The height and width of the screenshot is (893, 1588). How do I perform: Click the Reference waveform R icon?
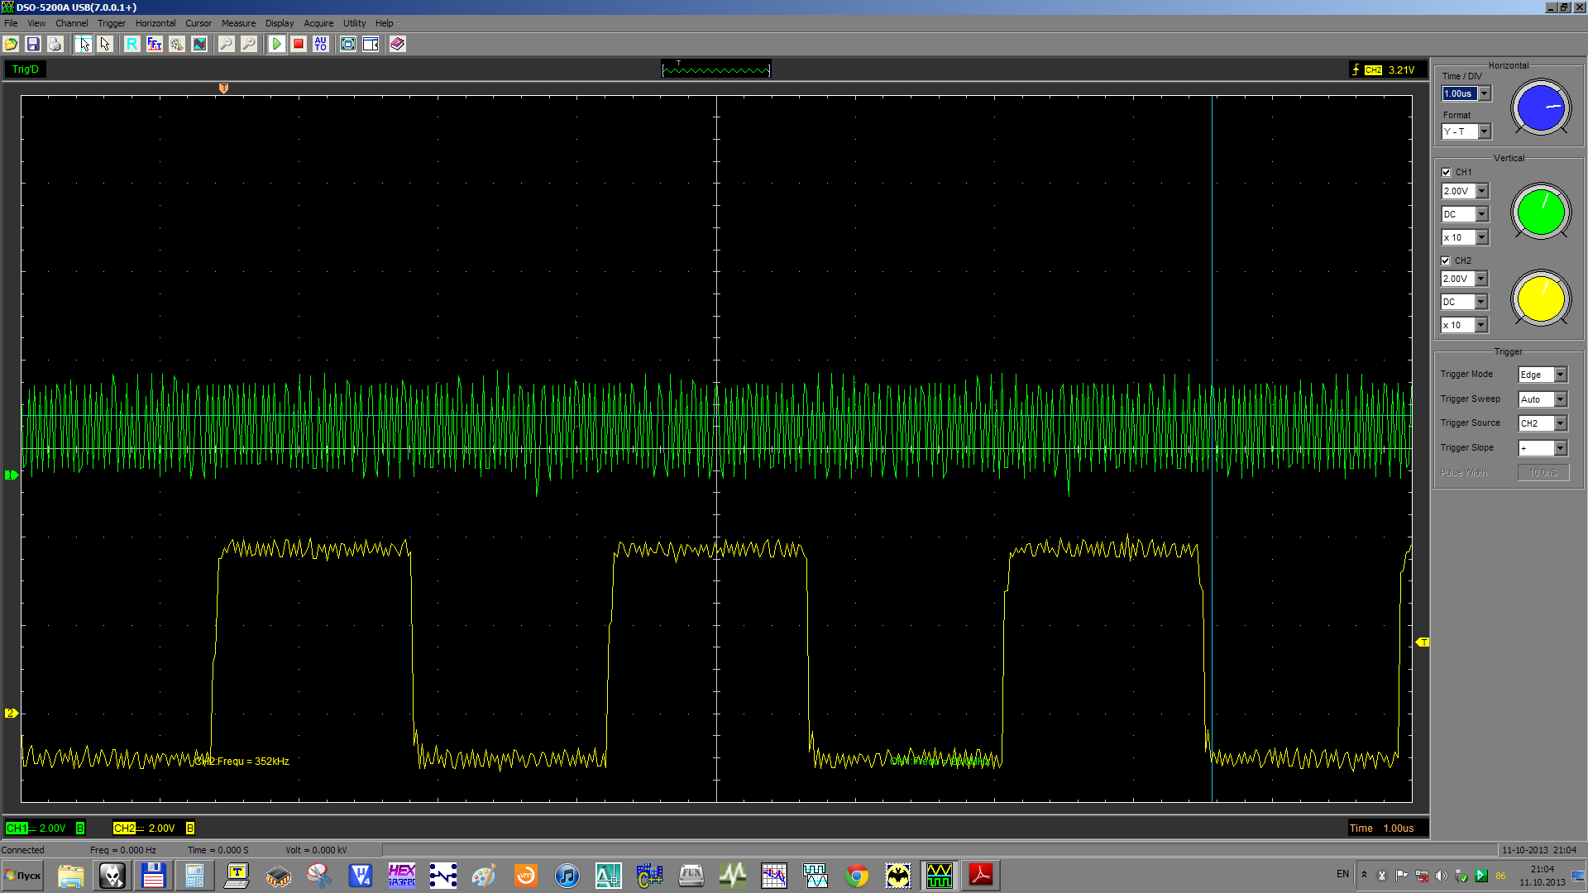[132, 45]
